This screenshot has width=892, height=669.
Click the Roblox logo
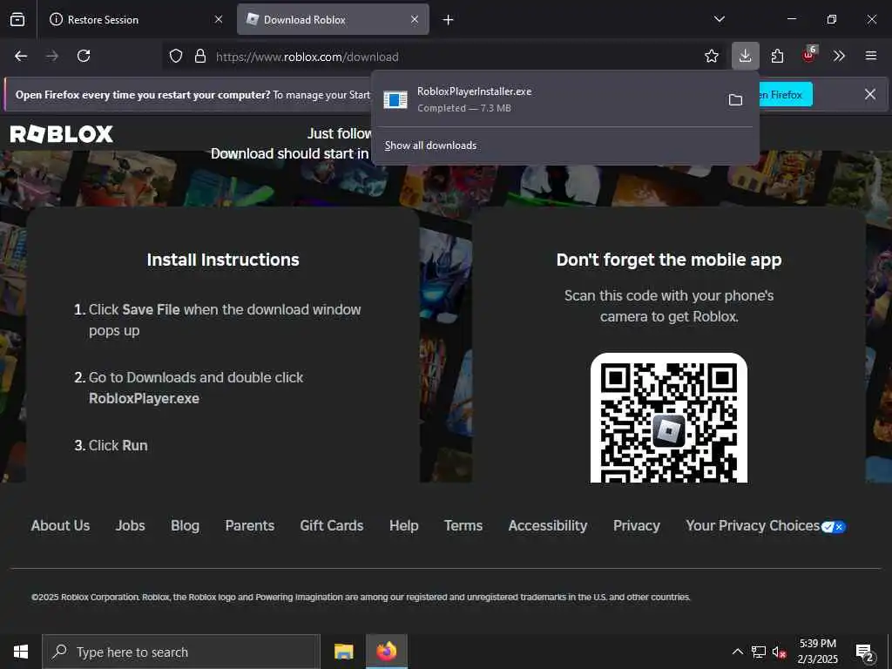[x=62, y=134]
